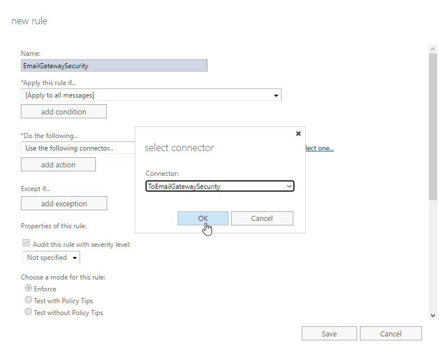Click the scroll down arrow
This screenshot has width=440, height=359.
[433, 316]
